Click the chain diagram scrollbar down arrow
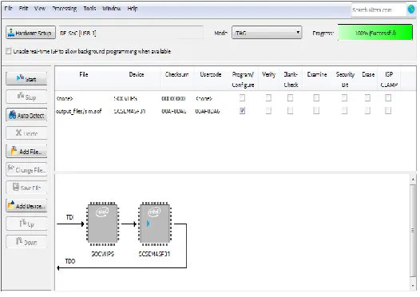The image size is (420, 297). (413, 286)
